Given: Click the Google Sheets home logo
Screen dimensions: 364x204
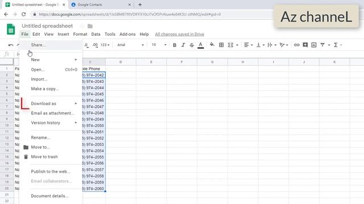Looking at the screenshot, I should (11, 29).
